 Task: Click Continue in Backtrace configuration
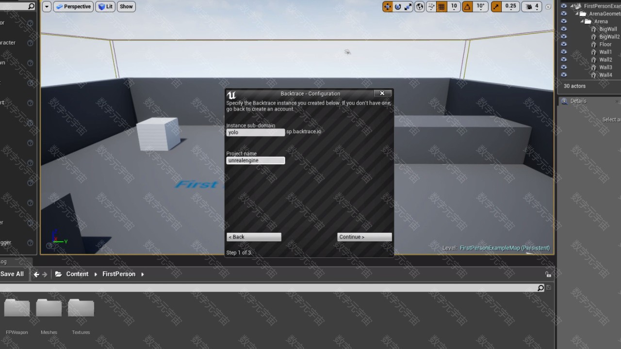[364, 237]
